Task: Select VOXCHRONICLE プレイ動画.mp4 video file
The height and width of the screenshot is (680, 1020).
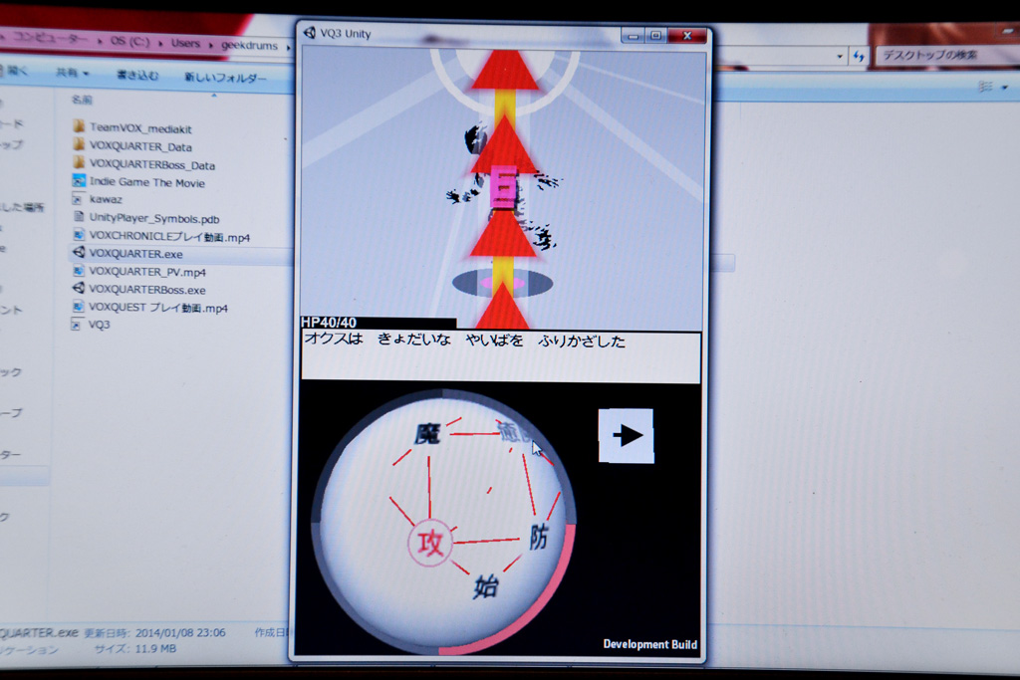Action: (x=161, y=237)
